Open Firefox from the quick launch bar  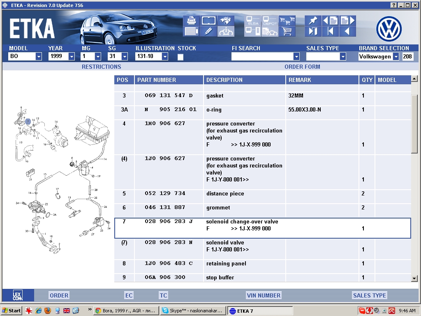[48, 311]
